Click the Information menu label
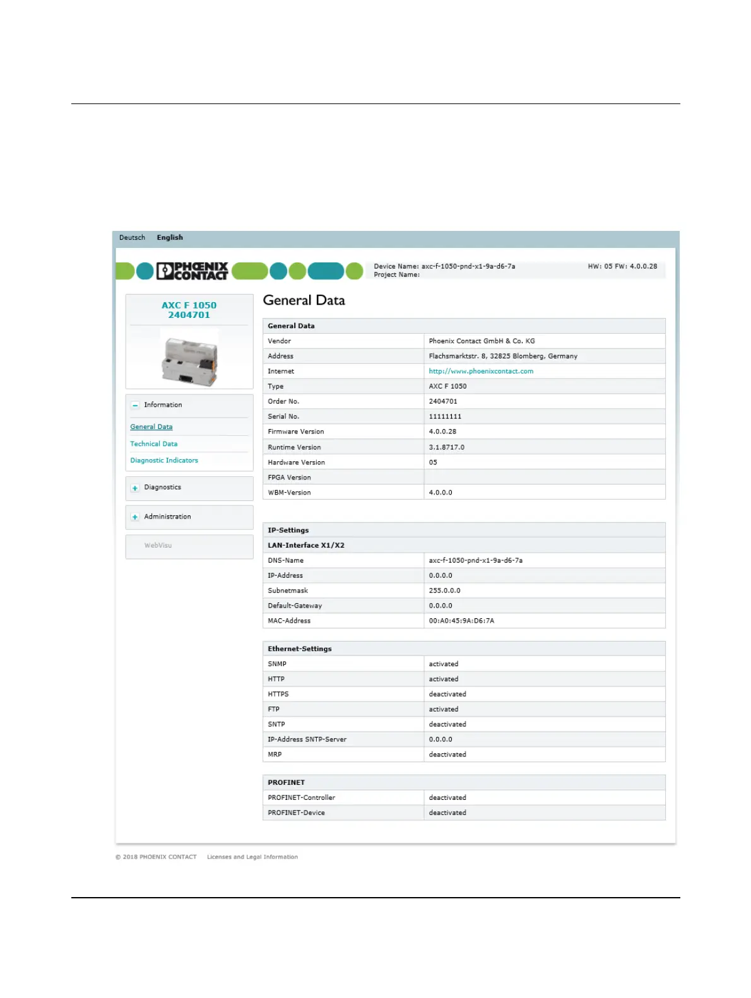The height and width of the screenshot is (998, 751). pos(163,405)
